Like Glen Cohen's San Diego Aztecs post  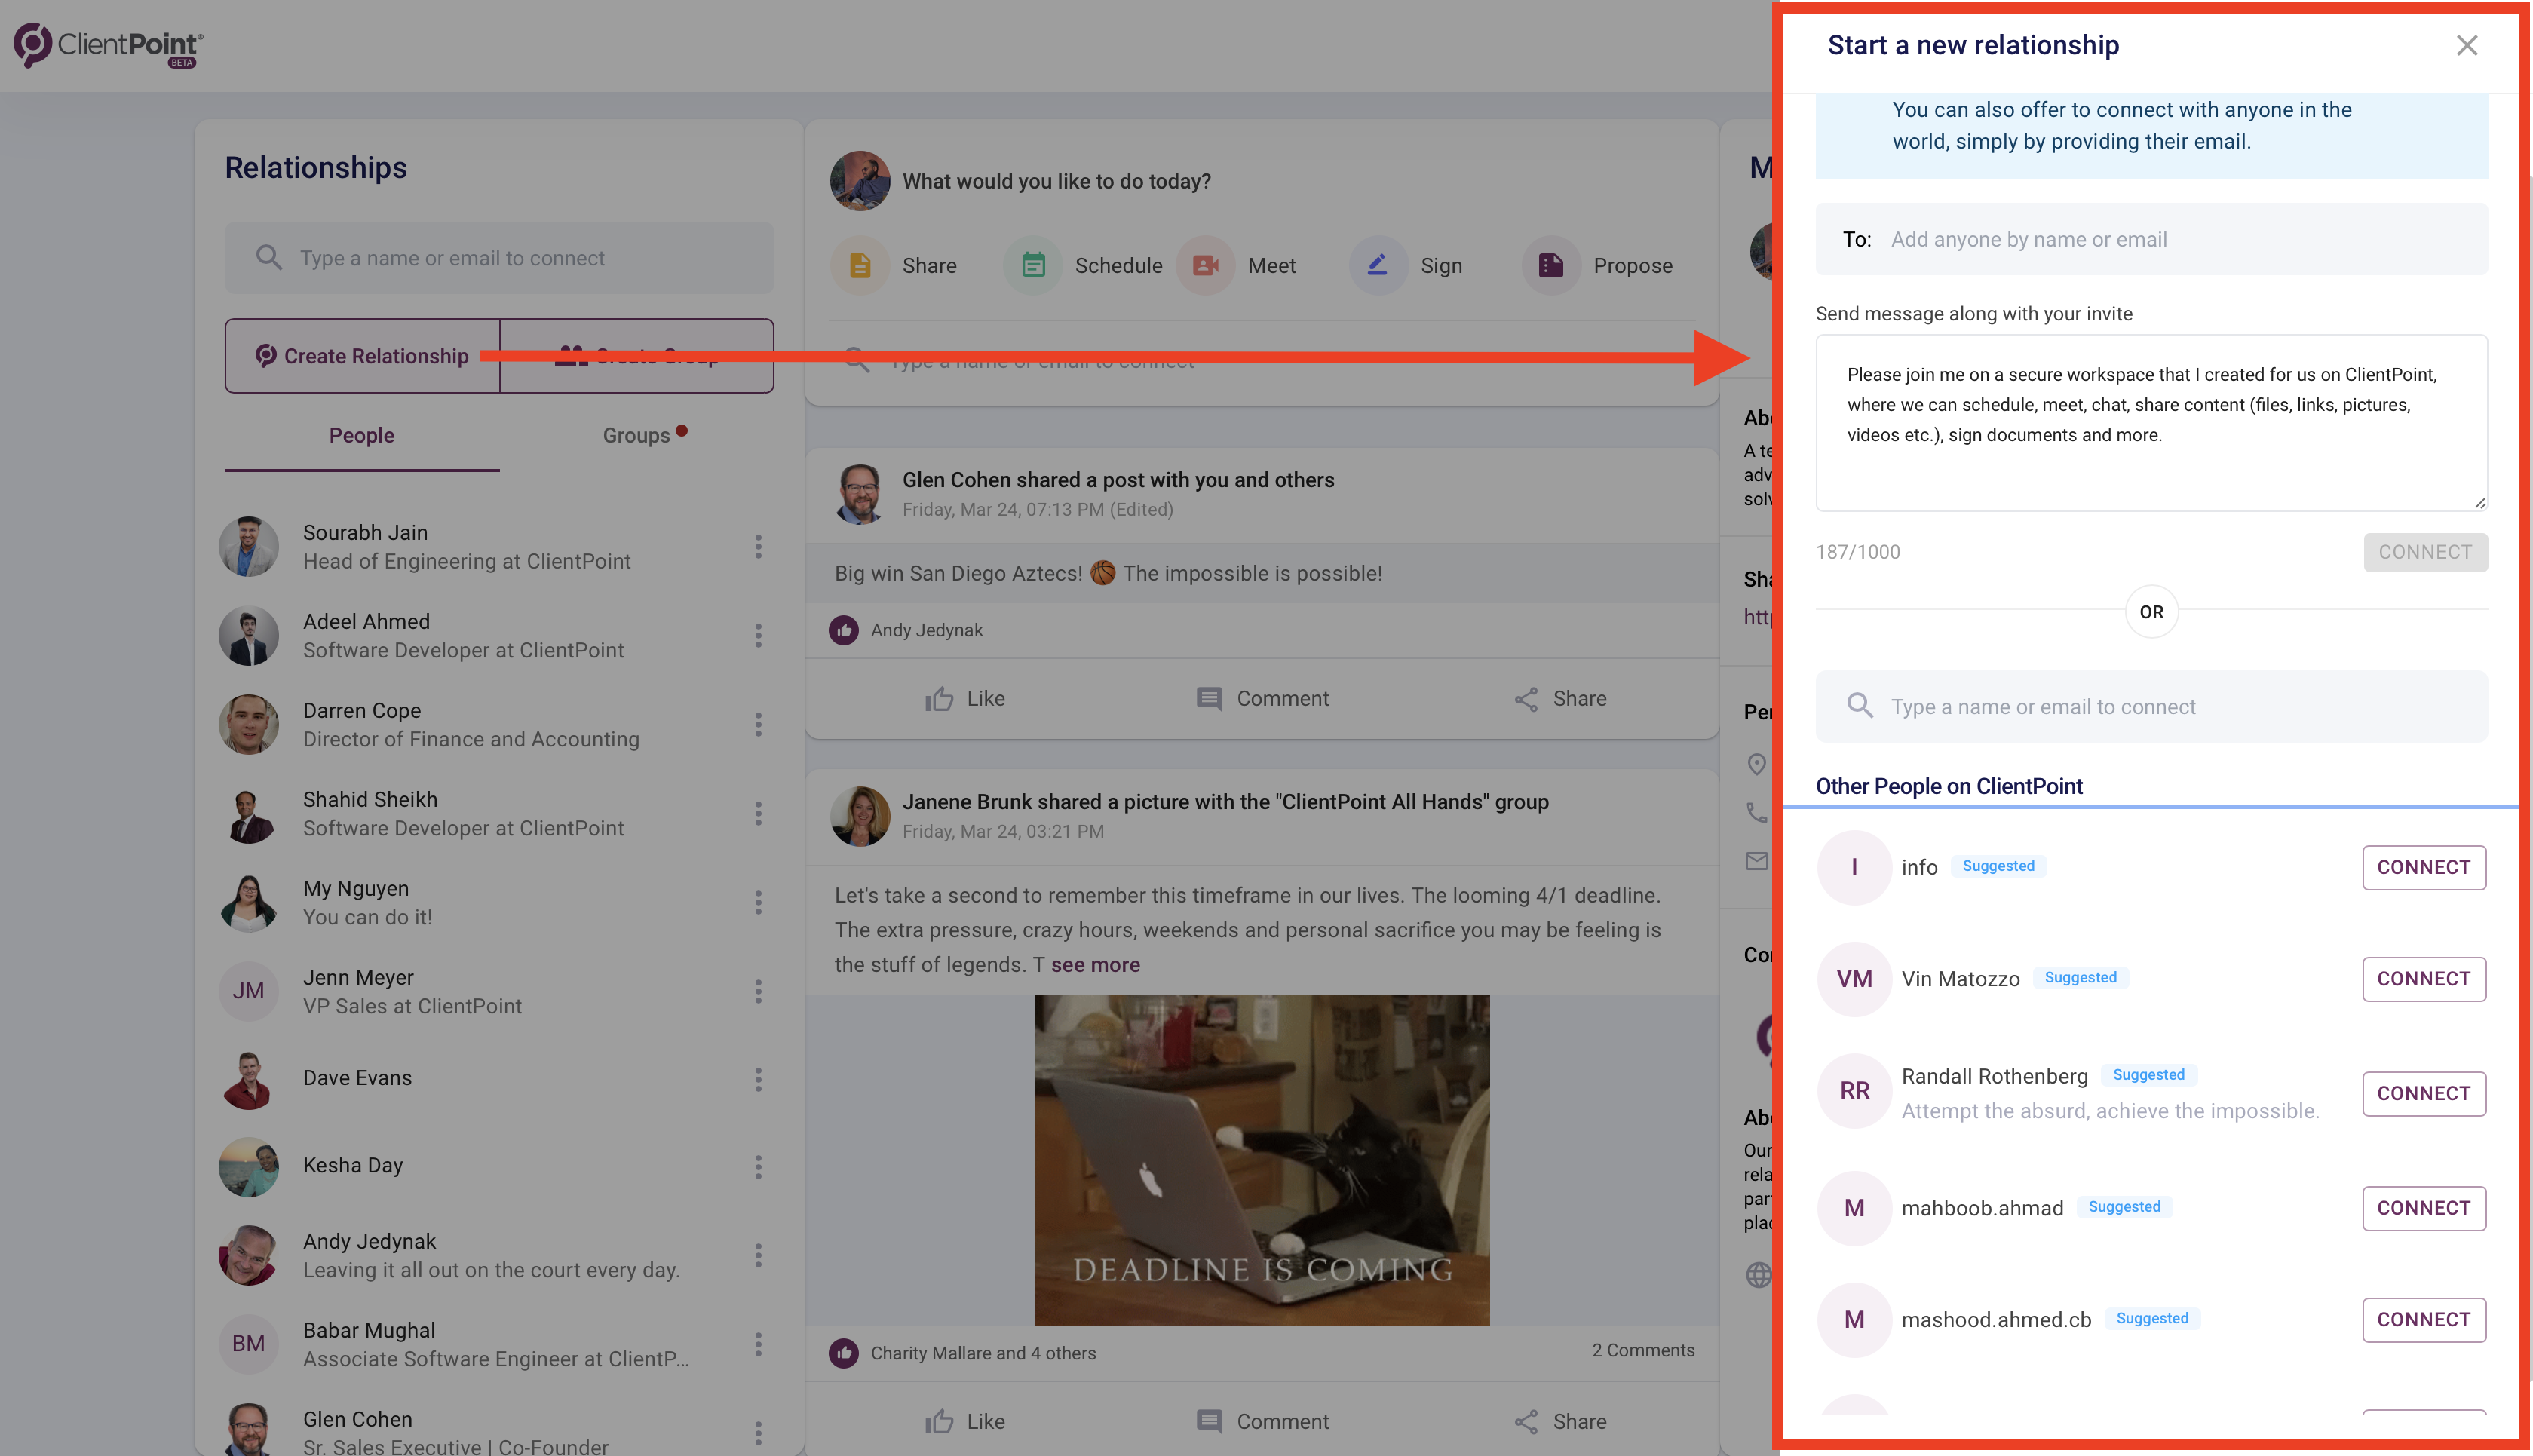point(965,699)
